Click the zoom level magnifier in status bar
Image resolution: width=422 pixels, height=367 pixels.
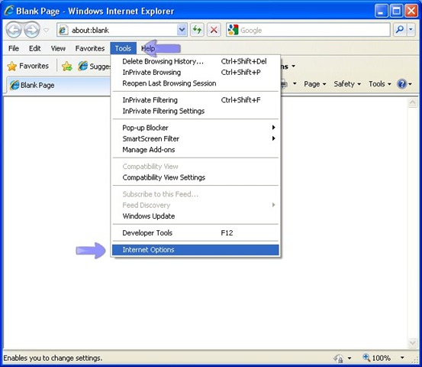point(366,358)
